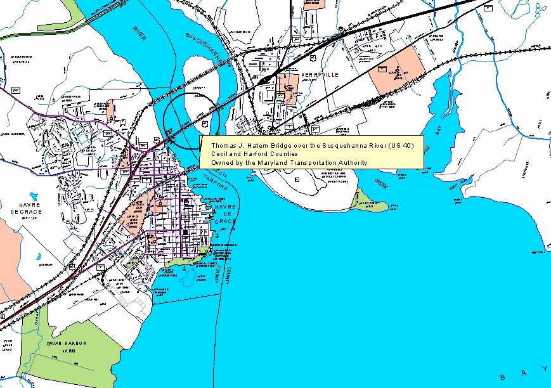Click the 'Cecil and Harford Counties' tooltip line
Screen dimensions: 551x388
[254, 154]
